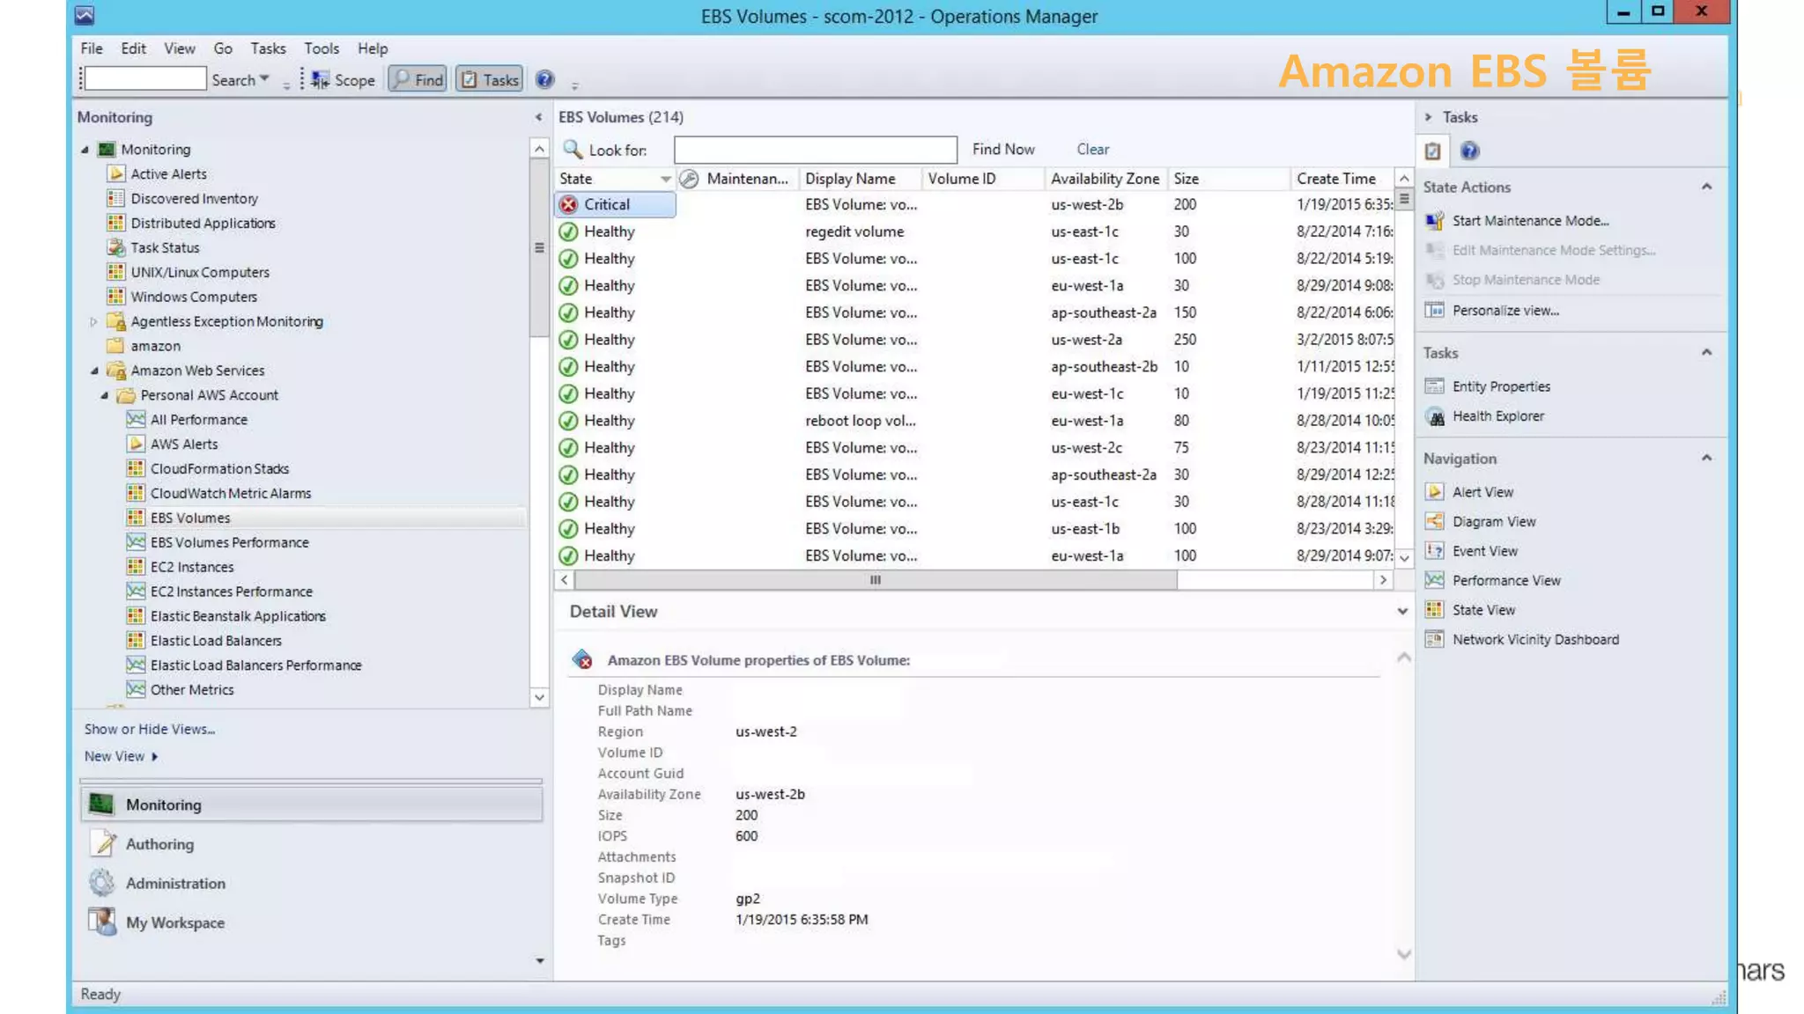Toggle the Tasks pane button in toolbar
Viewport: 1804px width, 1014px height.
click(490, 80)
